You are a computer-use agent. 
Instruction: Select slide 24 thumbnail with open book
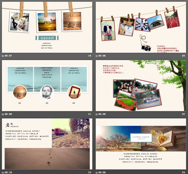click(x=141, y=144)
